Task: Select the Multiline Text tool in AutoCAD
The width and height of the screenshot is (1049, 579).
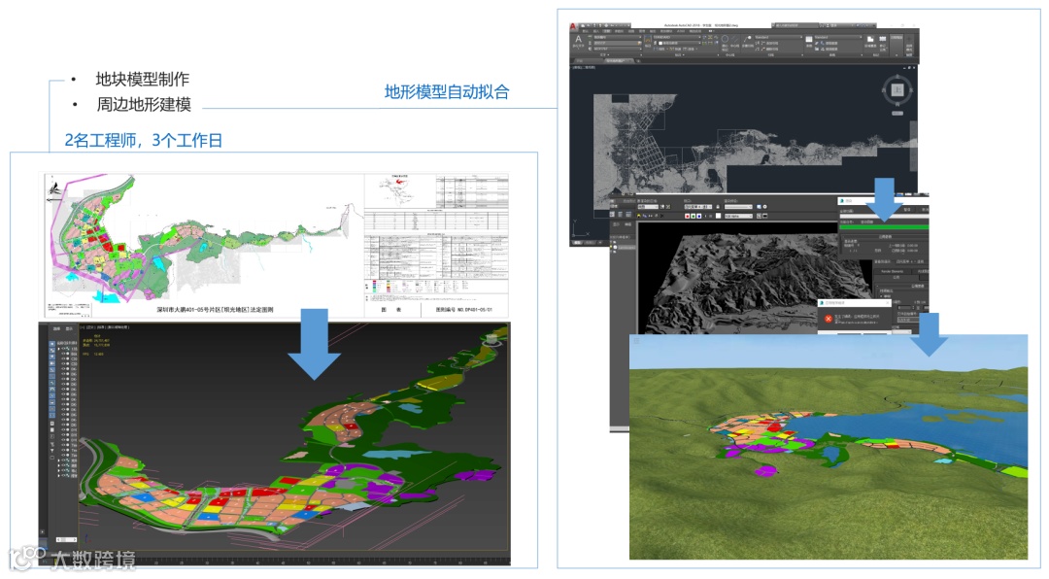Action: point(578,41)
